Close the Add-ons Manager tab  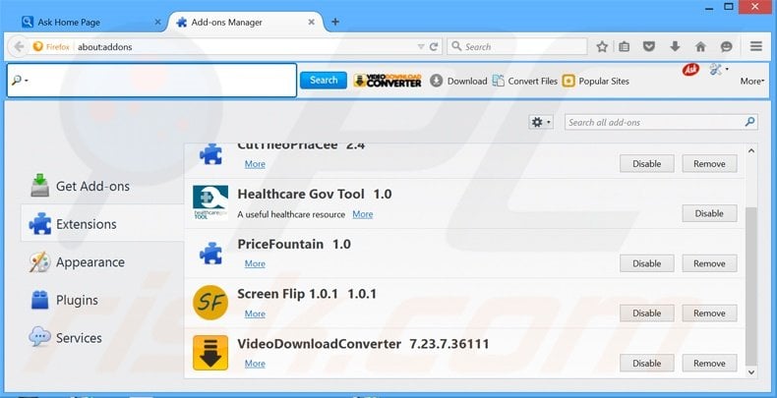click(x=311, y=22)
